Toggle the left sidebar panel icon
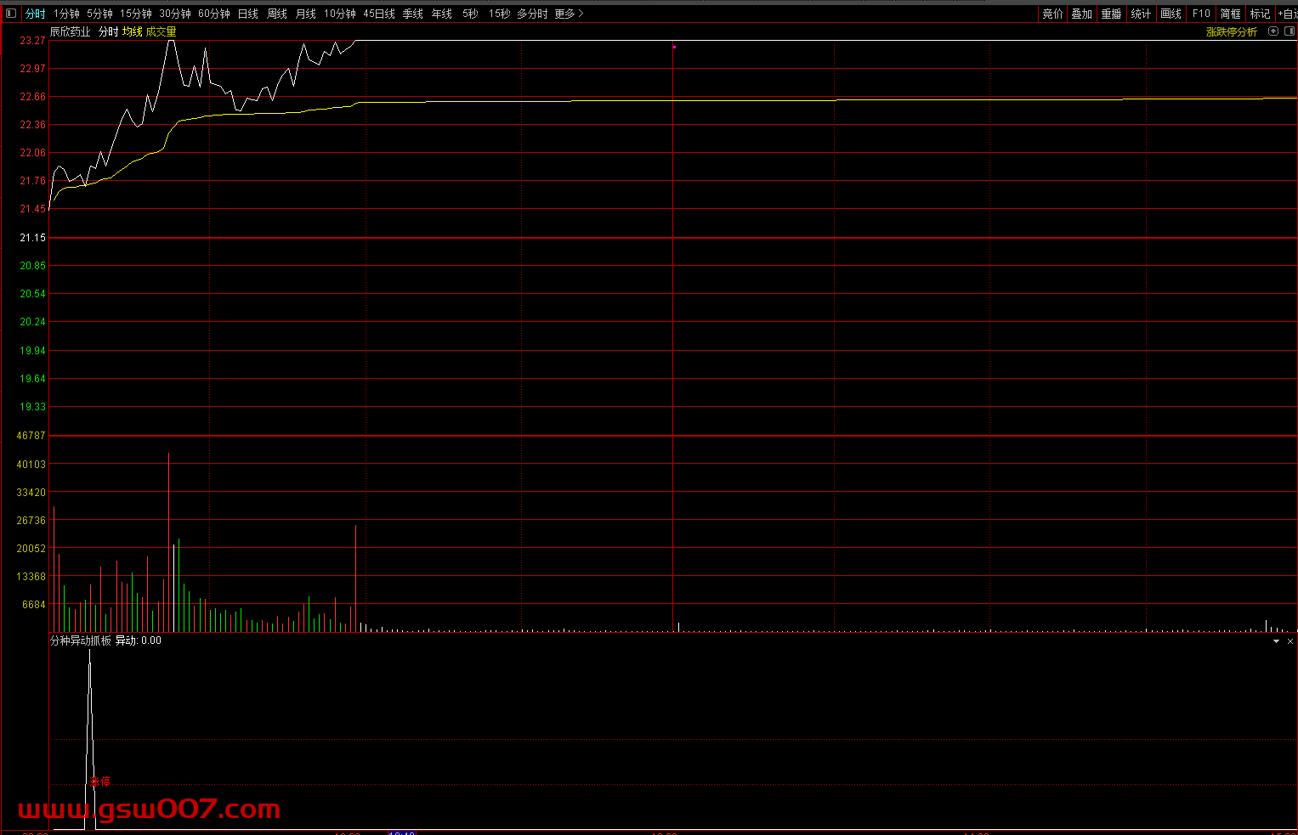The height and width of the screenshot is (835, 1298). point(11,14)
